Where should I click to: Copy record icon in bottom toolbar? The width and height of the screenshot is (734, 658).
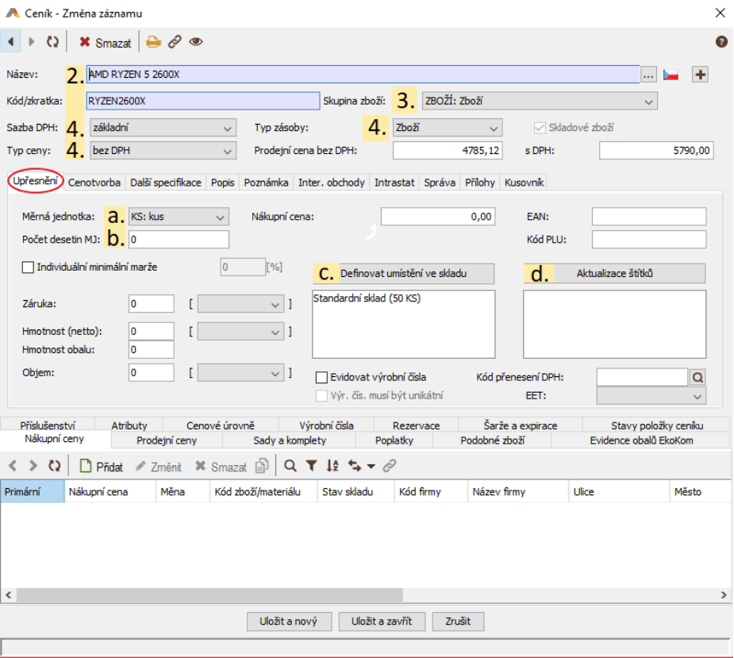click(x=262, y=465)
